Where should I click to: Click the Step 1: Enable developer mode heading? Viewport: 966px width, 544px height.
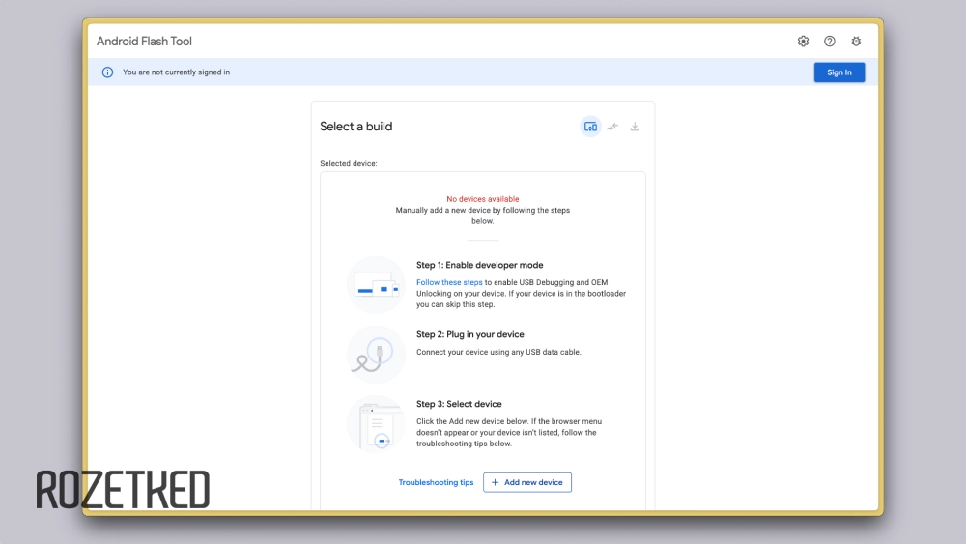(x=479, y=265)
